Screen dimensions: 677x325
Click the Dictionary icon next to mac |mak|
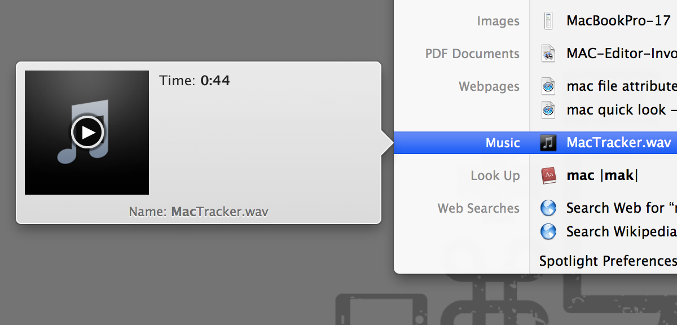[548, 175]
